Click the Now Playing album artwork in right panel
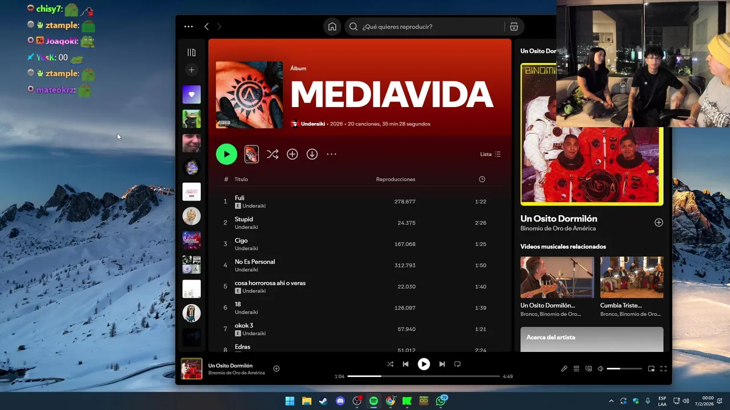730x410 pixels. pos(591,134)
